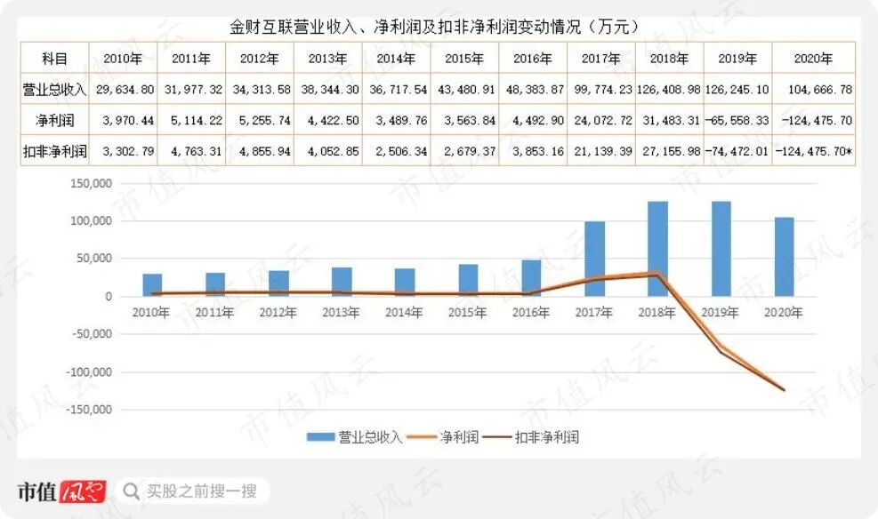Image resolution: width=878 pixels, height=519 pixels.
Task: Click the search magnifier icon
Action: pos(132,491)
